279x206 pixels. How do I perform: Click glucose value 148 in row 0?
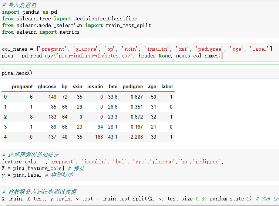(52, 97)
